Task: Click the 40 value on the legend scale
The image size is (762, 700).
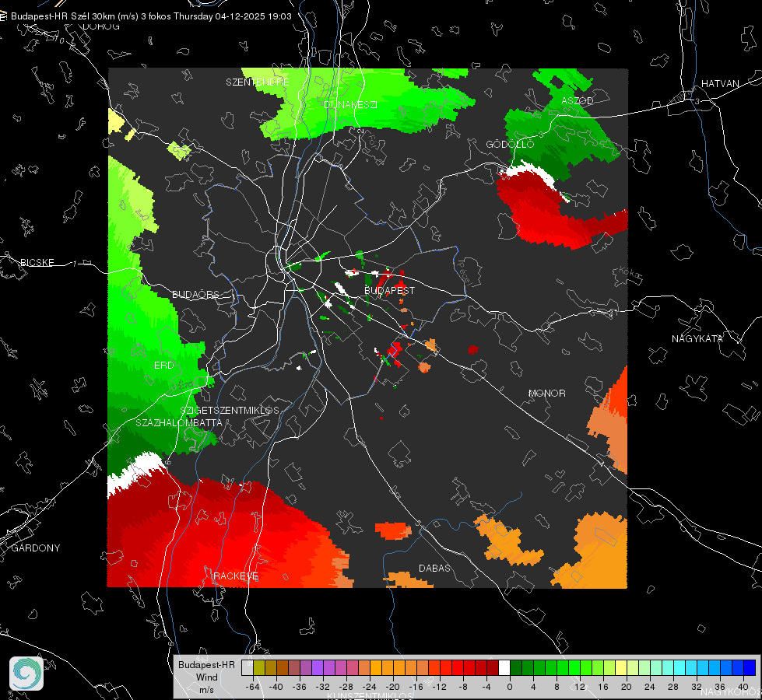Action: 743,687
